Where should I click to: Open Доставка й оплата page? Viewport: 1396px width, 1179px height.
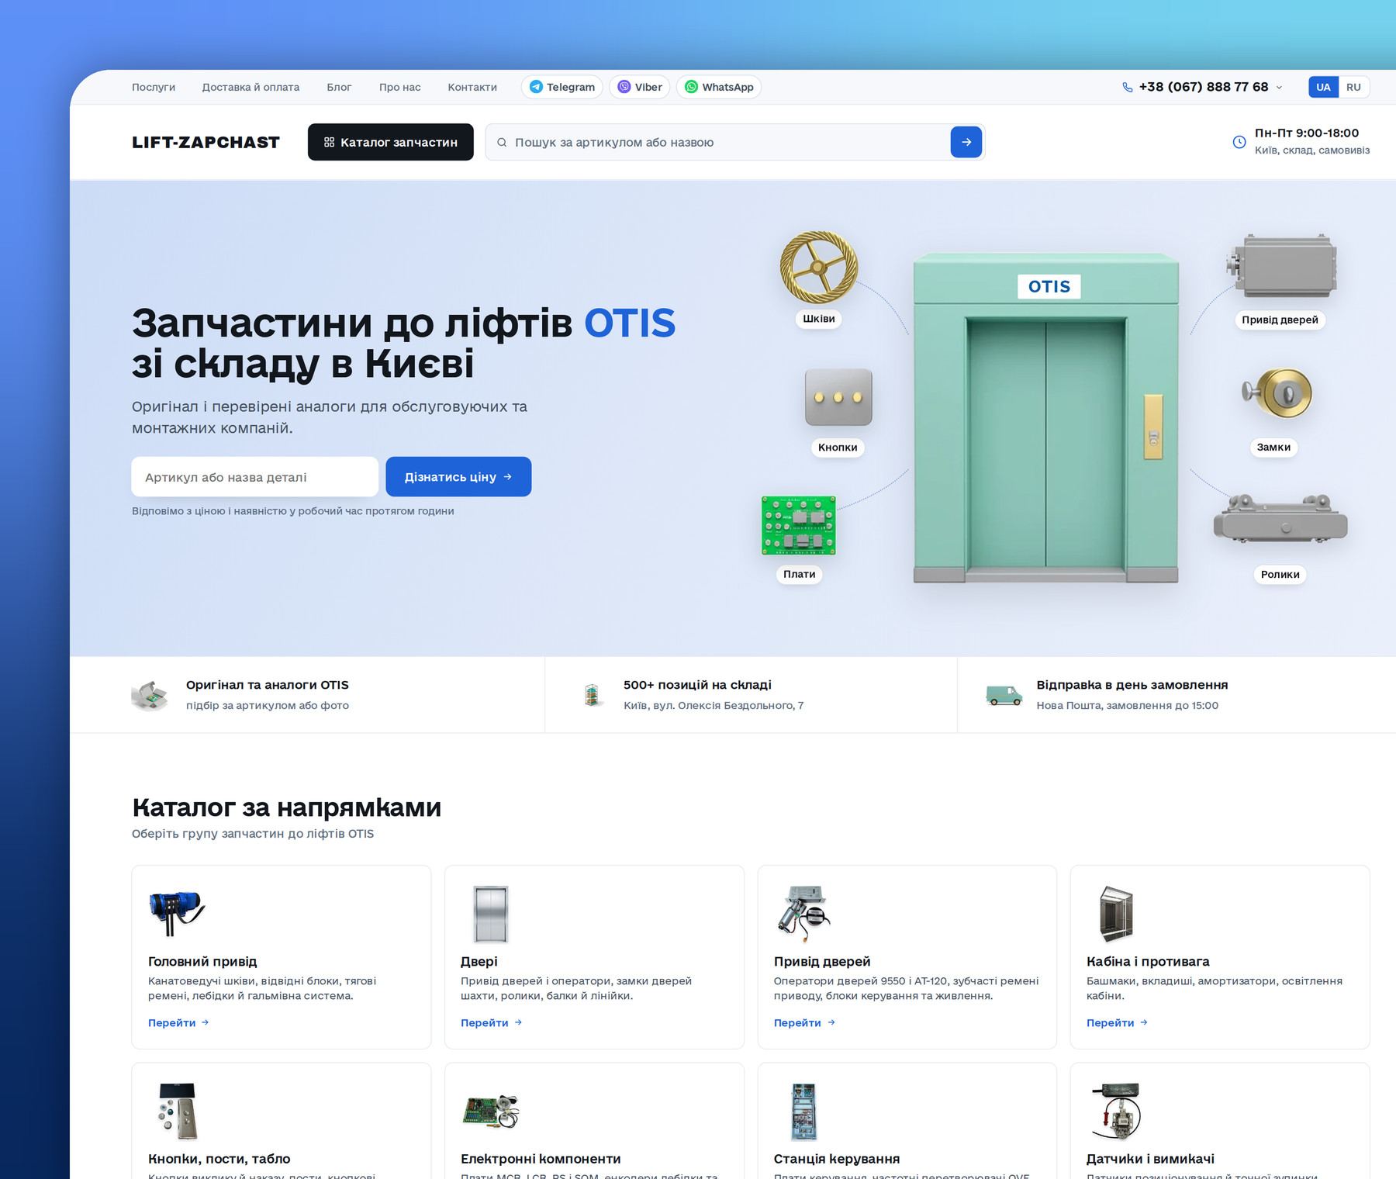point(251,87)
